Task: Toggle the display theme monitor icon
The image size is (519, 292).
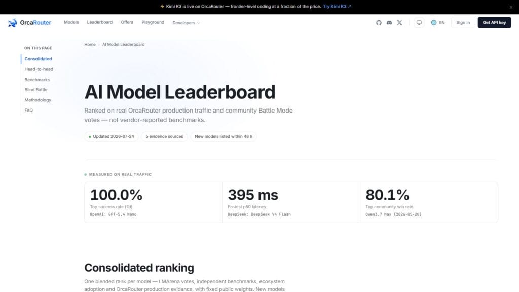Action: [419, 22]
